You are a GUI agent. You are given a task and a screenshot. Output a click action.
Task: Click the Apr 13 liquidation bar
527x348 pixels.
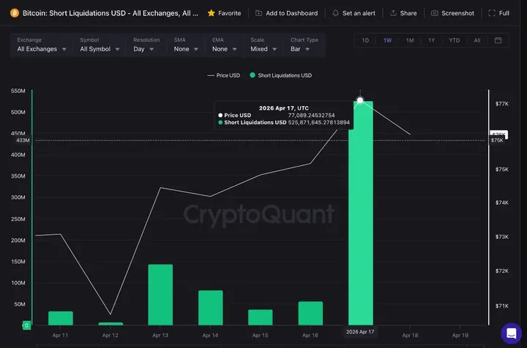[160, 295]
